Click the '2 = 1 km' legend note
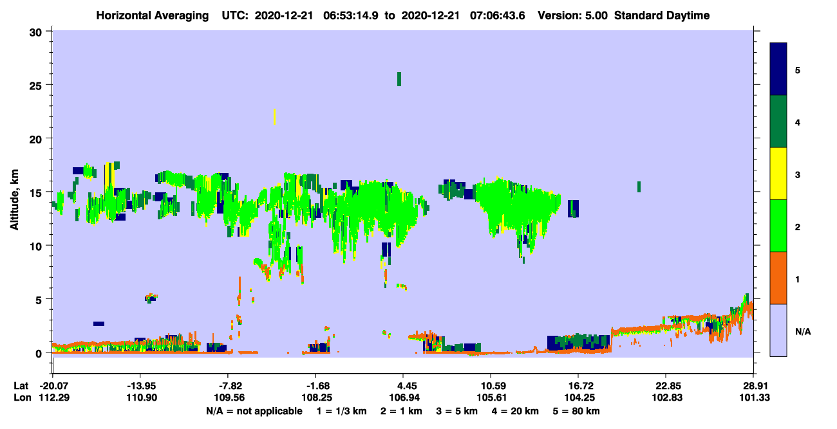 point(402,411)
